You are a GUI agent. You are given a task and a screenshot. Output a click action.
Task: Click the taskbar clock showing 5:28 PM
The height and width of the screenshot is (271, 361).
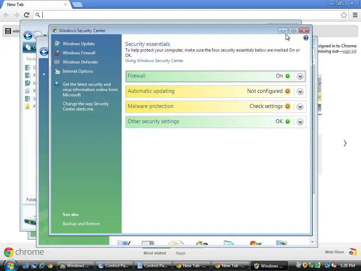[347, 266]
